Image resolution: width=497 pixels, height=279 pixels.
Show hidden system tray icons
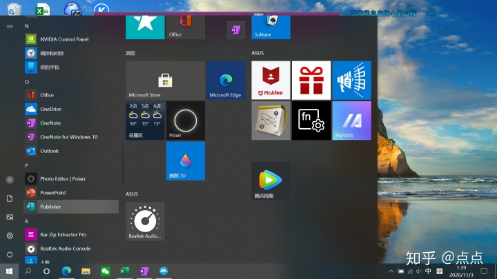point(391,271)
